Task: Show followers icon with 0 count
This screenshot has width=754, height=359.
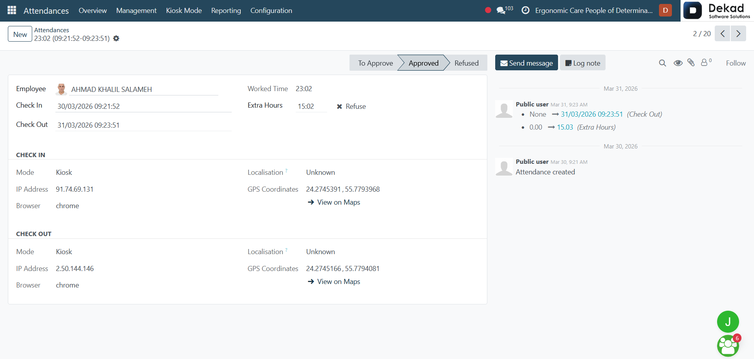Action: coord(706,62)
